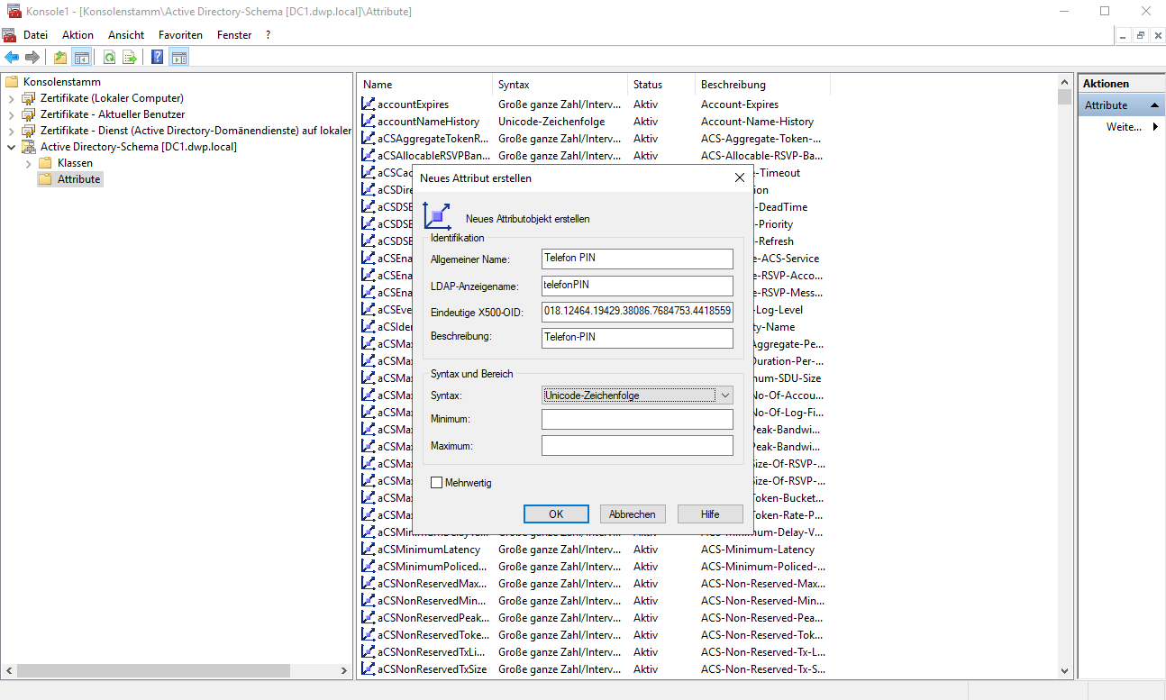The width and height of the screenshot is (1166, 700).
Task: Select the accountExpires attribute icon
Action: [368, 105]
